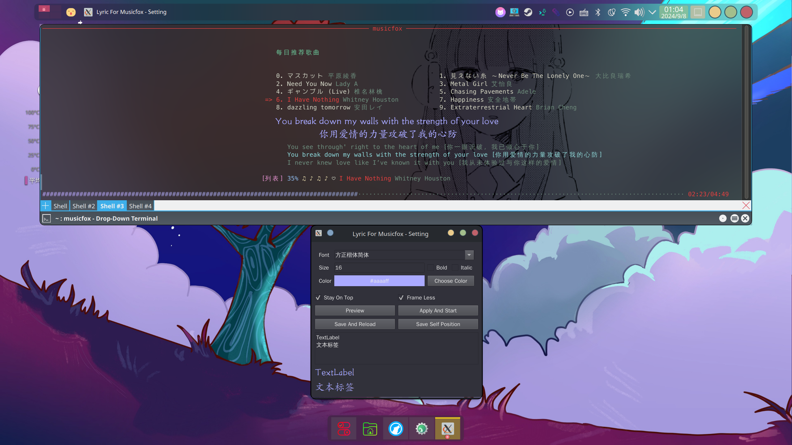Switch to the Shell #2 tab

click(x=83, y=206)
